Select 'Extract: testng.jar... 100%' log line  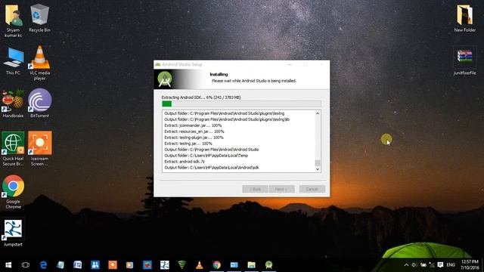coord(188,144)
